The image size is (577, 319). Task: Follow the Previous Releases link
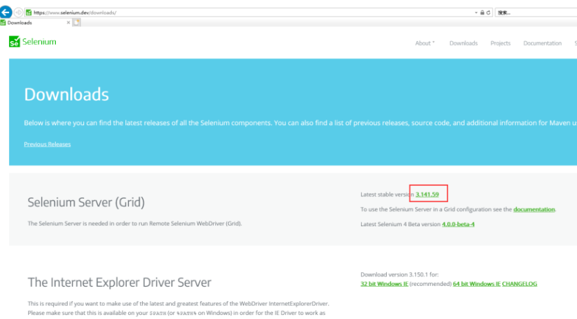[x=47, y=144]
